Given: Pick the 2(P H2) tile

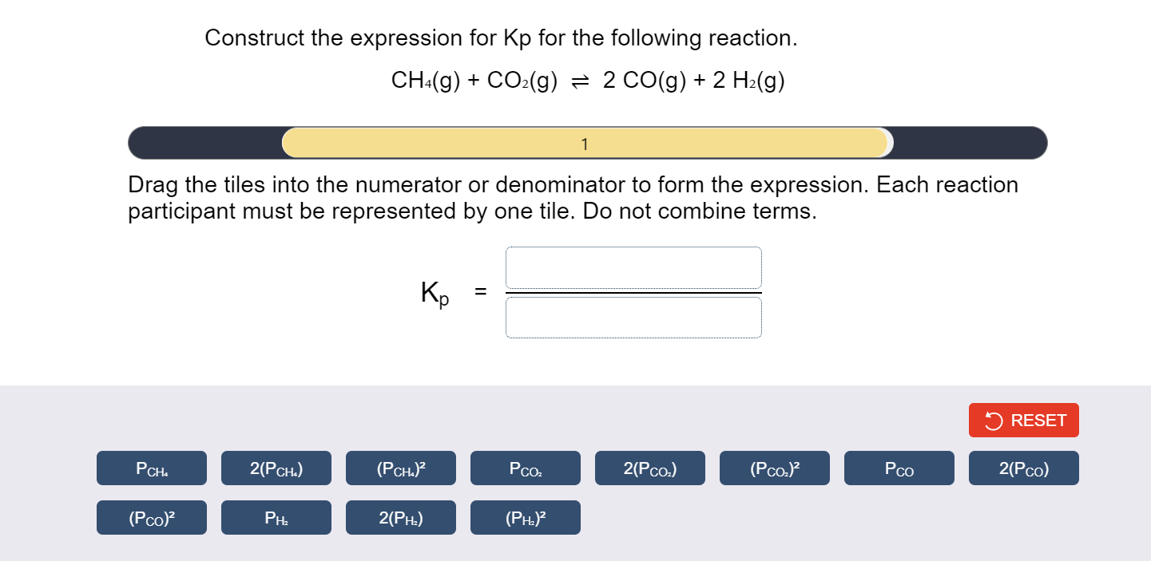Looking at the screenshot, I should (400, 517).
